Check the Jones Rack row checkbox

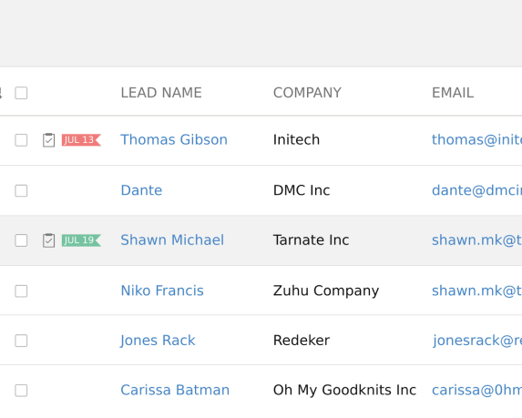click(x=21, y=341)
